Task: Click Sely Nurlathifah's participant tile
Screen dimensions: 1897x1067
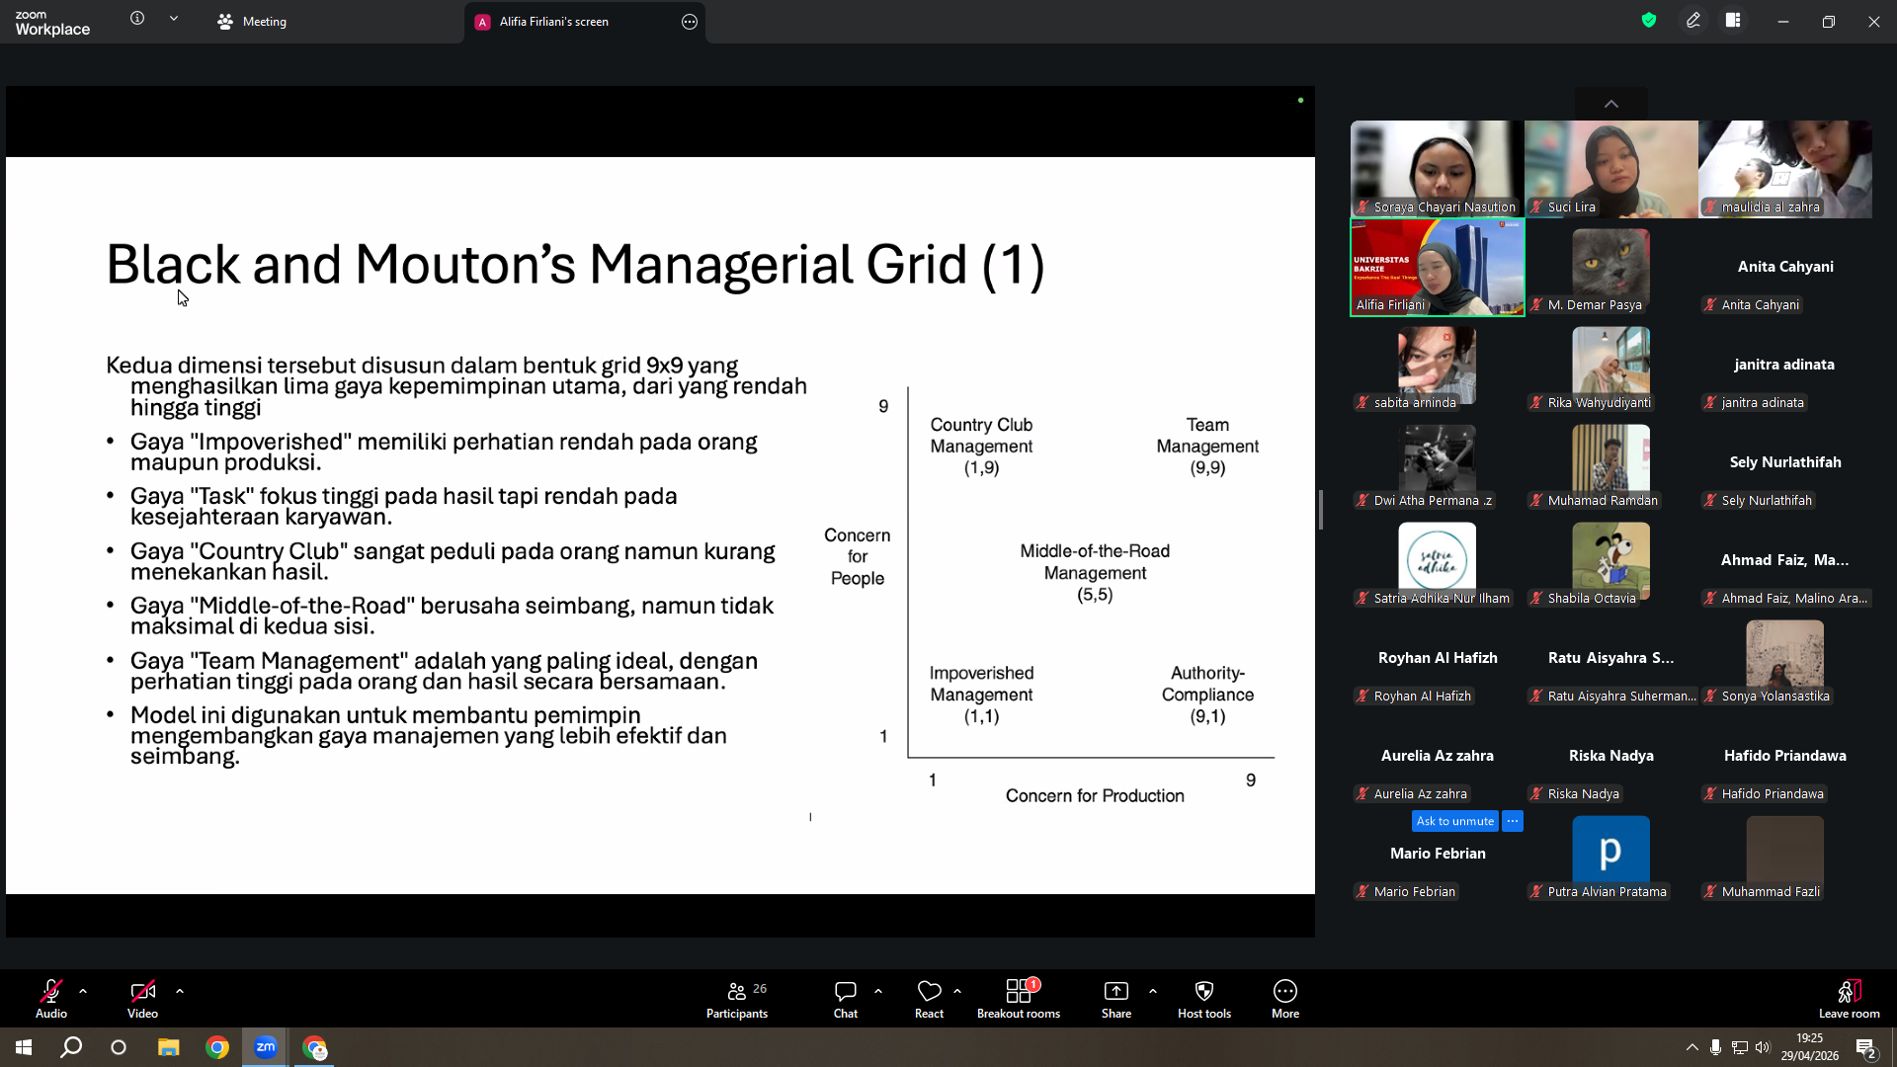Action: [x=1785, y=462]
